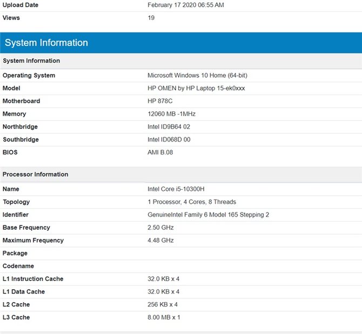
Task: Click the BIOS value AMI B.08
Action: click(x=160, y=152)
